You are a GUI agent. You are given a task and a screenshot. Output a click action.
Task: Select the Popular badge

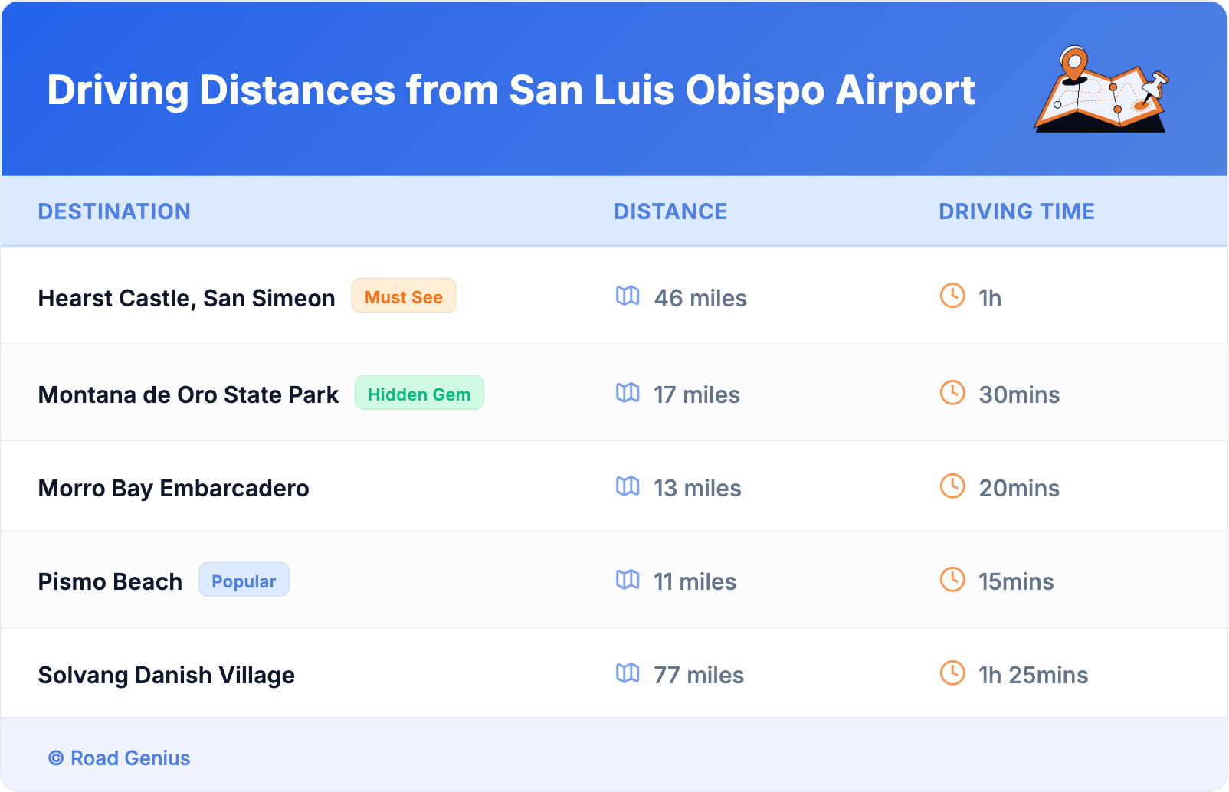244,581
